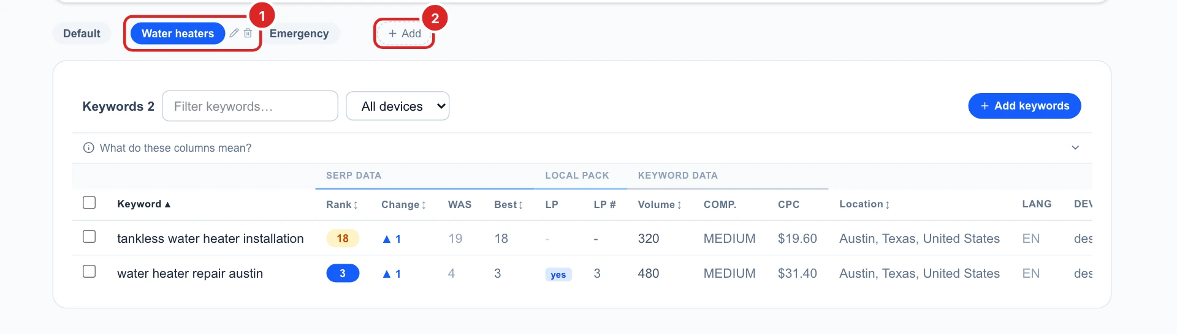This screenshot has width=1177, height=334.
Task: Select the Default tab
Action: tap(82, 34)
